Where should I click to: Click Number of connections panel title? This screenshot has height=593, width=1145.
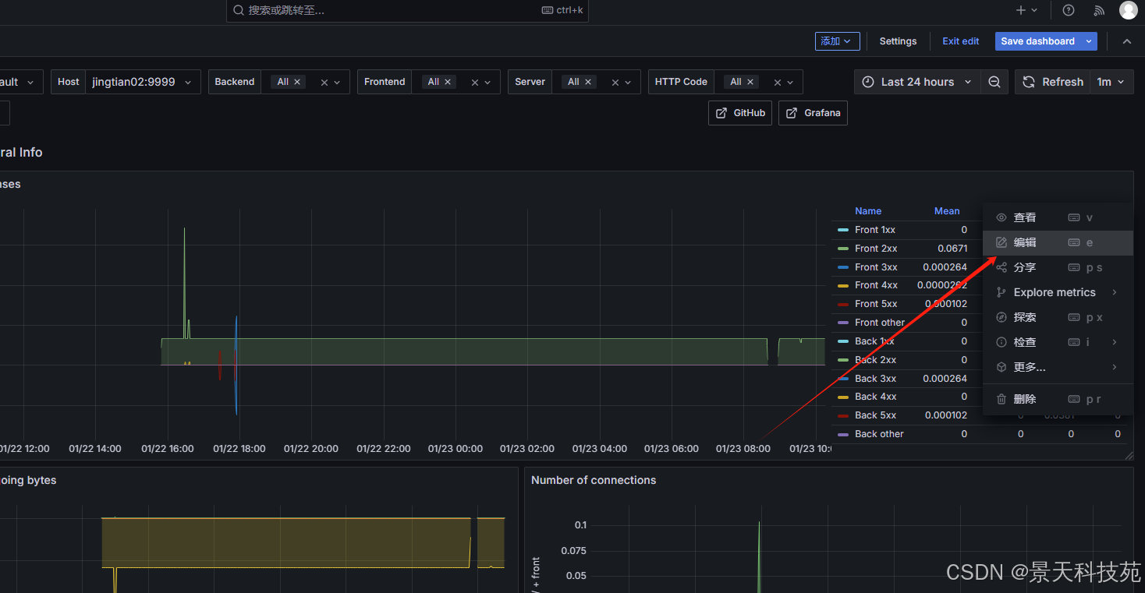pos(594,480)
